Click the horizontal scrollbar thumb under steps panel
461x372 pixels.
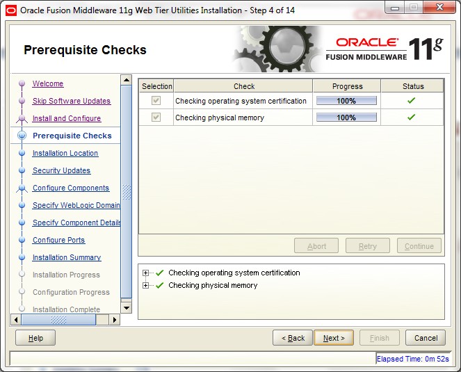58,319
